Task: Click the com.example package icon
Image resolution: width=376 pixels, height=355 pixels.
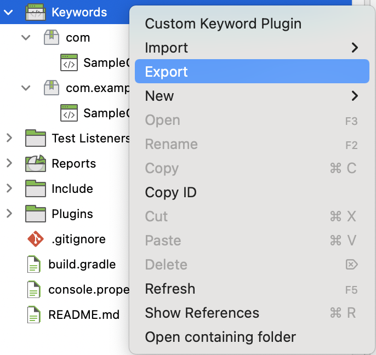Action: [52, 88]
